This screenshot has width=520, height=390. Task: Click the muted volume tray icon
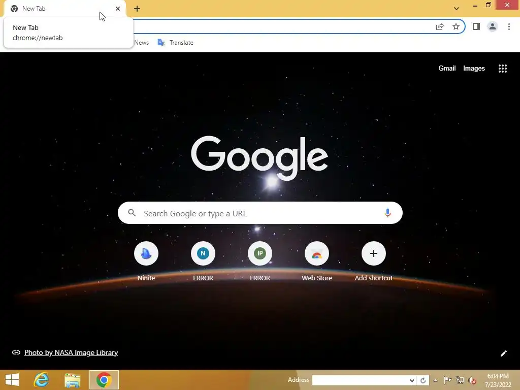pos(472,380)
